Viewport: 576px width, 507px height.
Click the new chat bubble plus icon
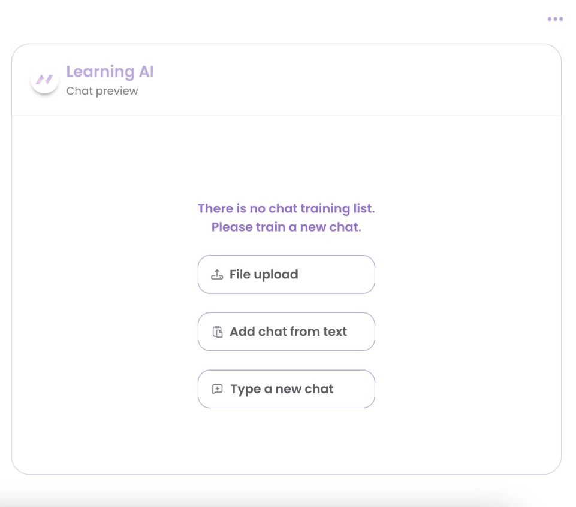click(218, 389)
